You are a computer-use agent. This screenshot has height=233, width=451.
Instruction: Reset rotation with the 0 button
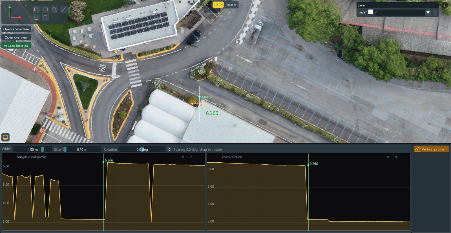(x=169, y=149)
